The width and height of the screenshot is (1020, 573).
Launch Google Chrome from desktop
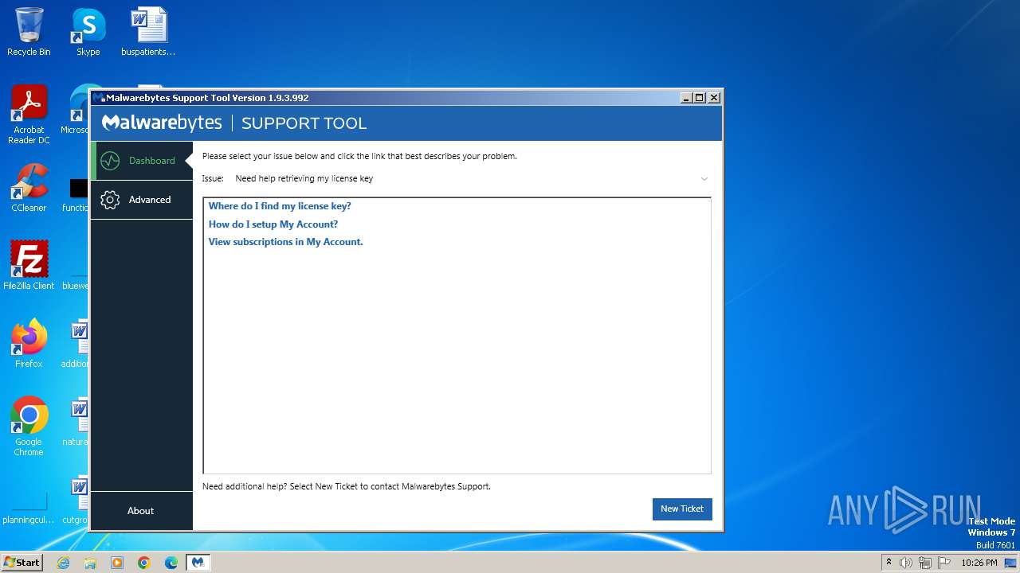pyautogui.click(x=29, y=426)
